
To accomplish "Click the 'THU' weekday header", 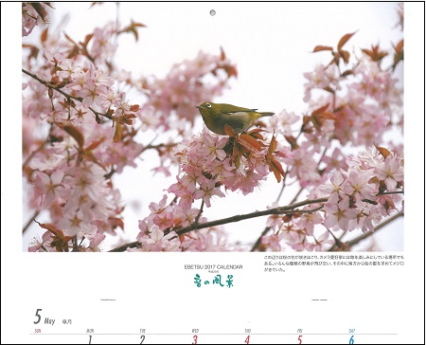I will tap(248, 331).
